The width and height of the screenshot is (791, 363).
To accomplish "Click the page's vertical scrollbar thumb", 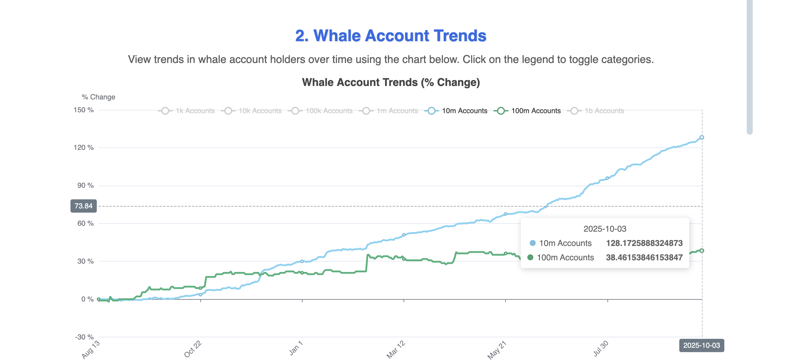I will click(749, 66).
